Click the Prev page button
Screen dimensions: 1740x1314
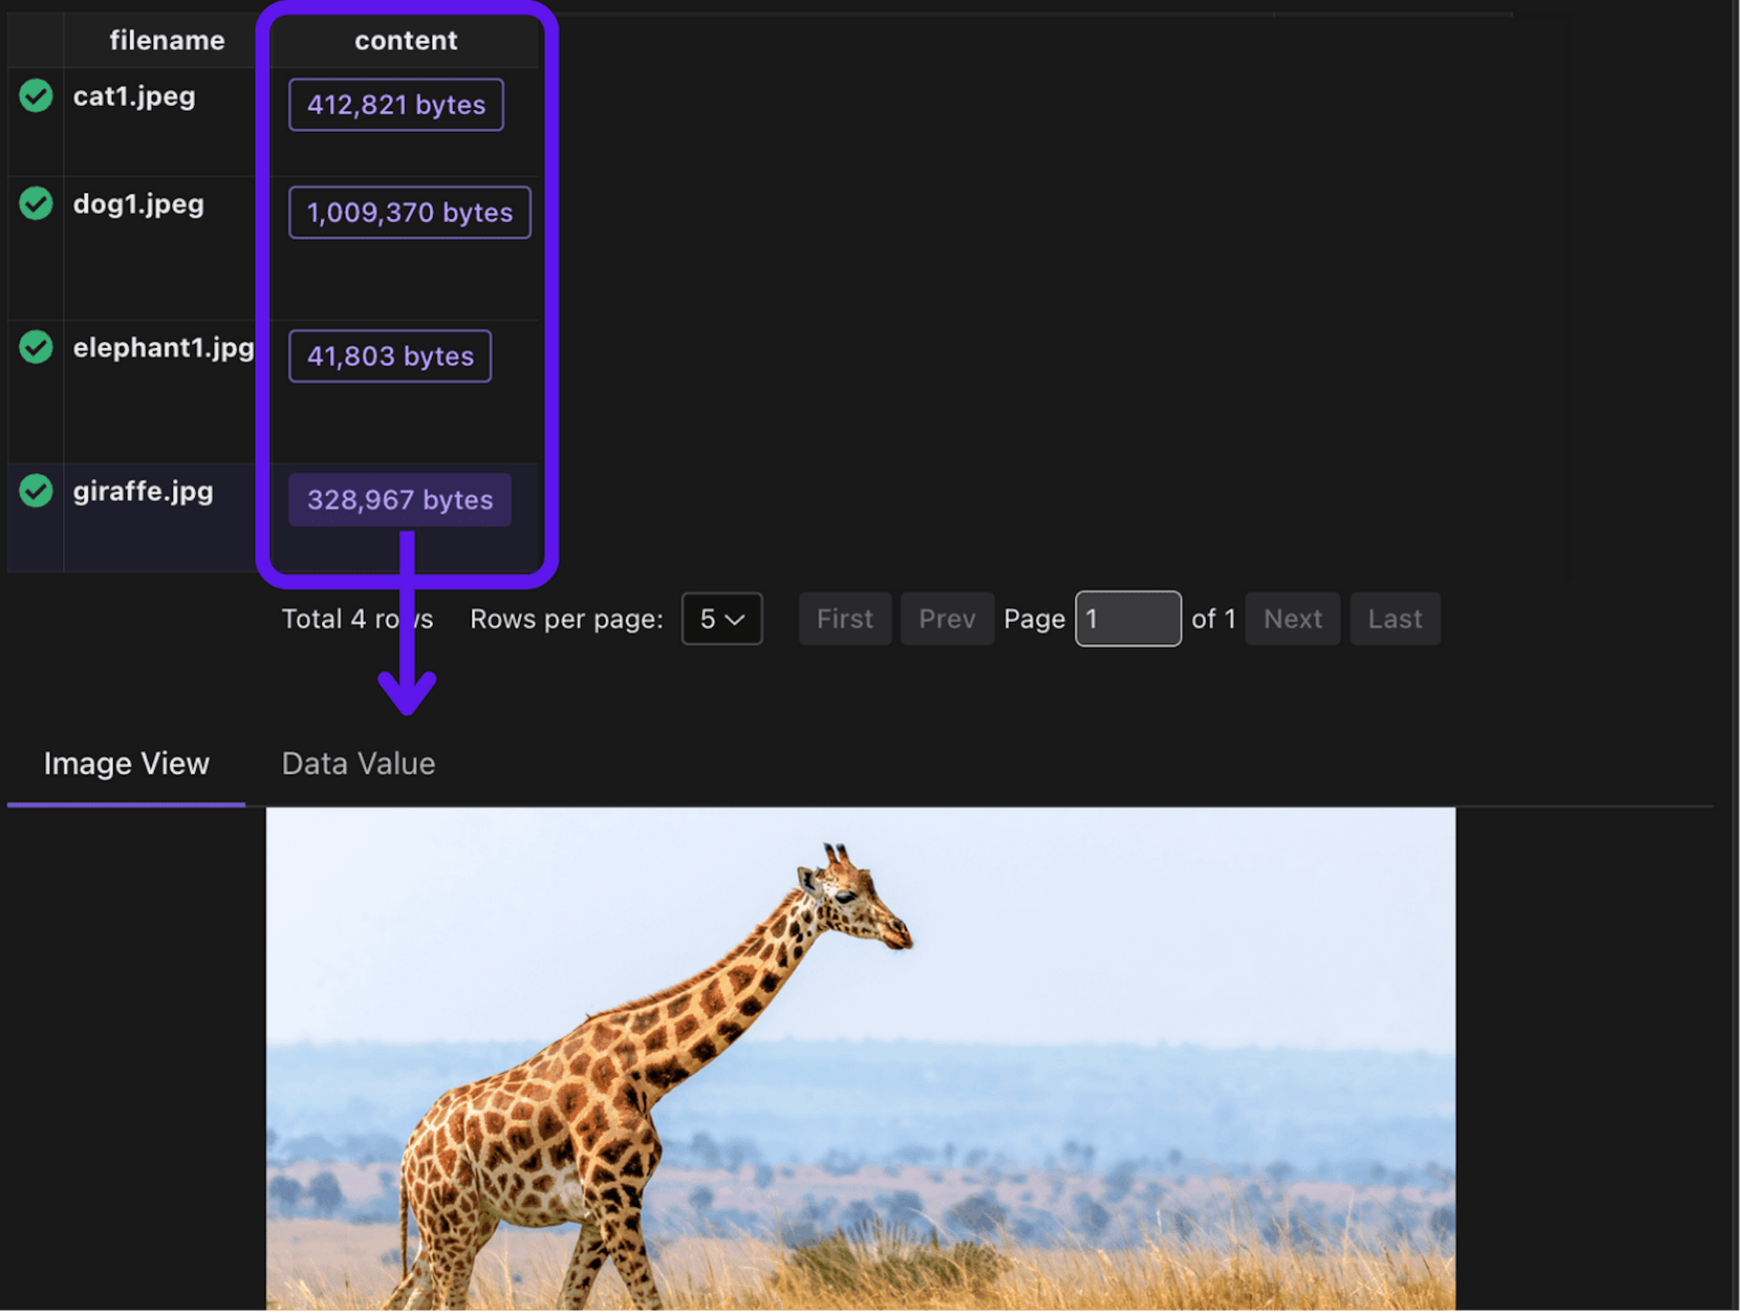click(x=947, y=619)
